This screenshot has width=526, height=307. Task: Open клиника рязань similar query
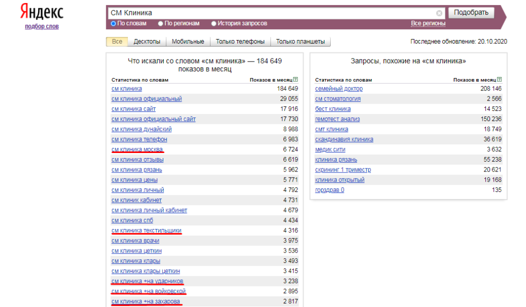tap(336, 160)
